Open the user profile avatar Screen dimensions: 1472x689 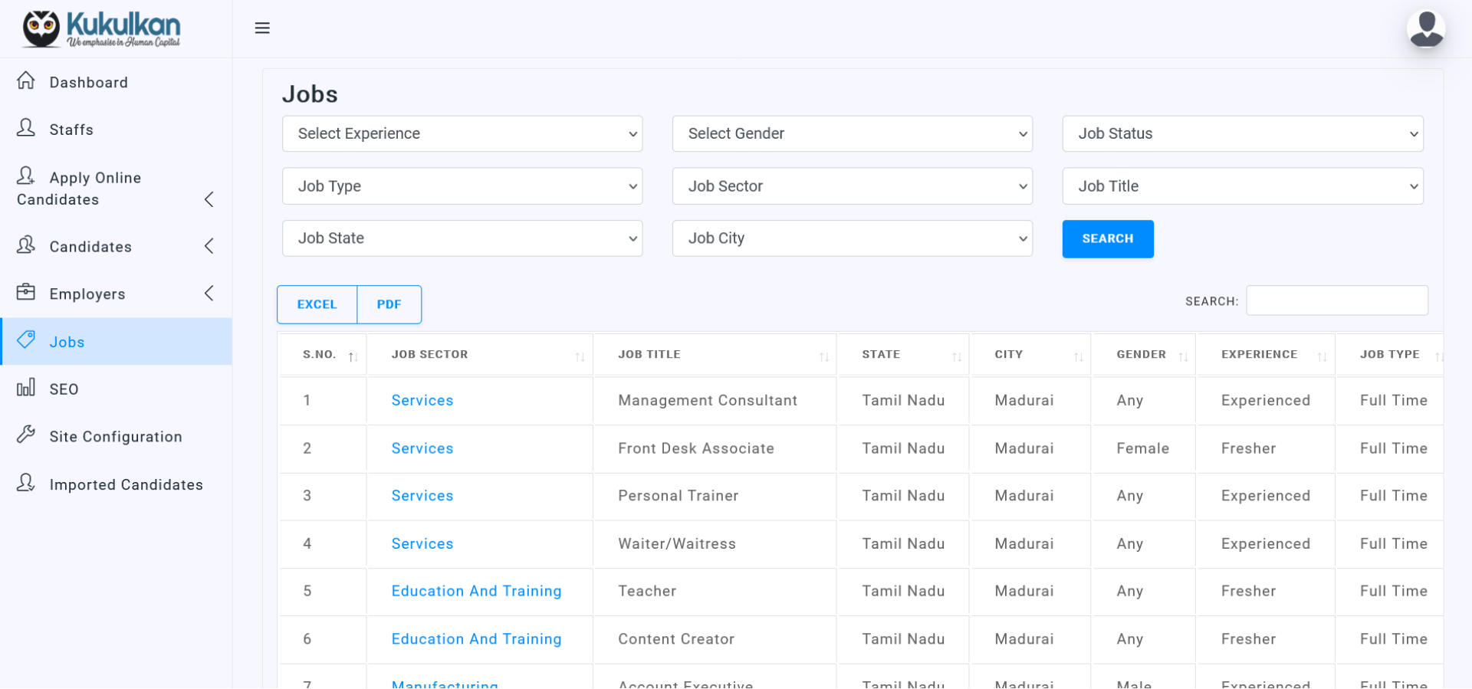click(1425, 30)
